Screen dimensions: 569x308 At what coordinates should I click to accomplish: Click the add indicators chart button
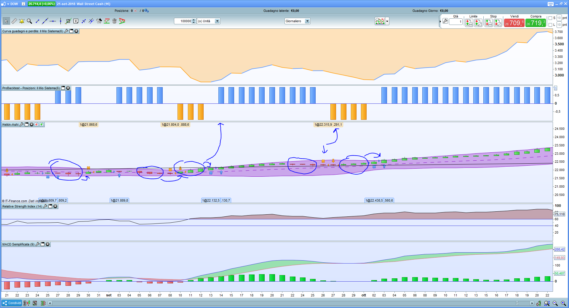tap(380, 21)
